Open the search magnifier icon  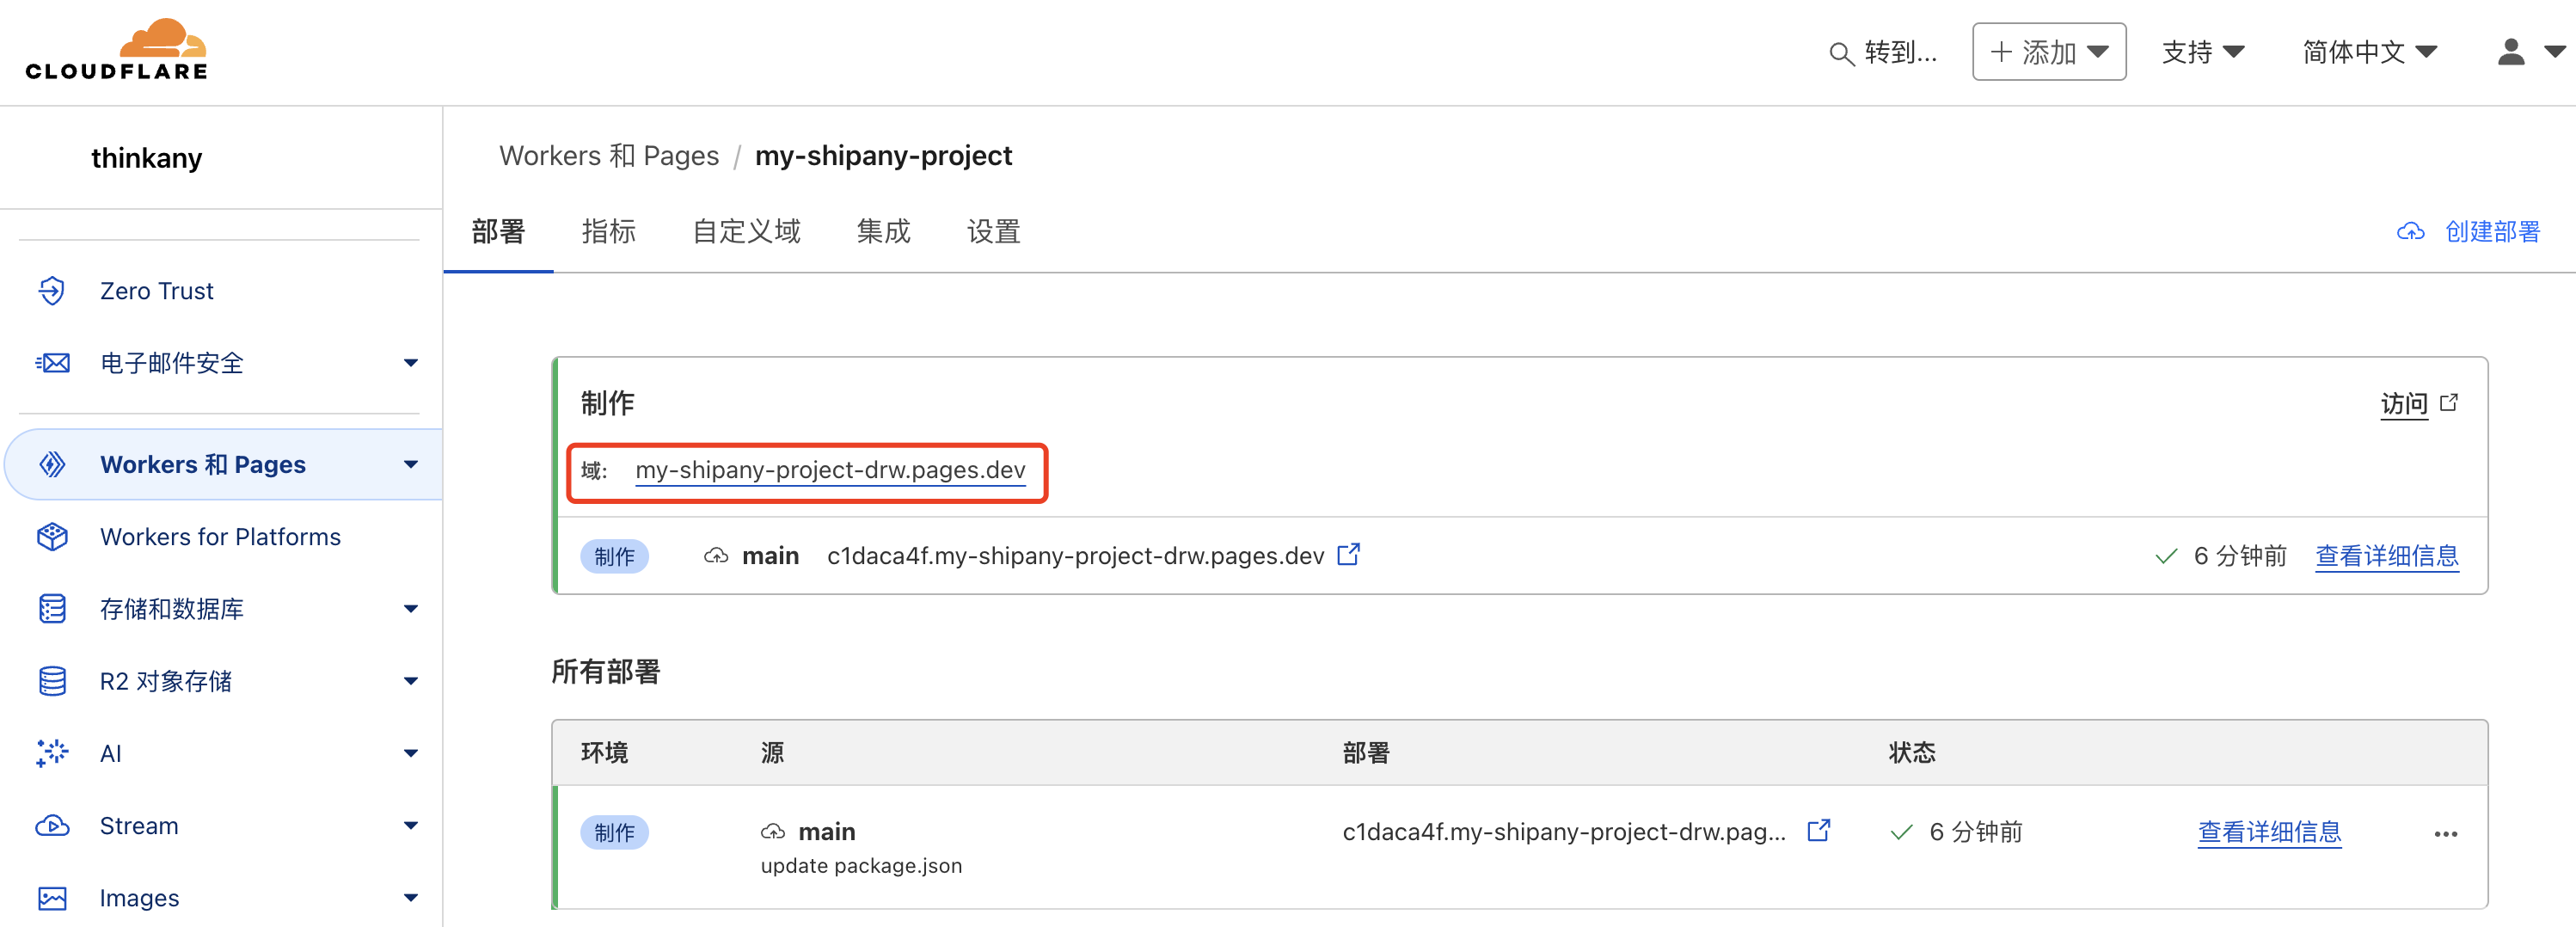(x=1841, y=53)
